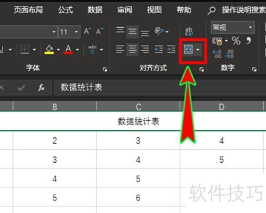The width and height of the screenshot is (266, 213).
Task: Toggle bottom vertical alignment
Action: coord(145,33)
